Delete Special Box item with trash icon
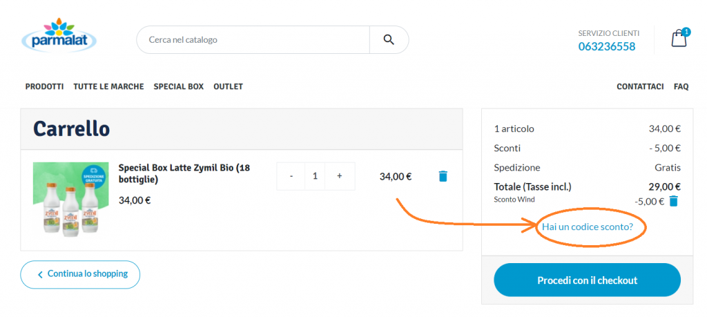Viewport: 707px width, 317px height. point(443,176)
